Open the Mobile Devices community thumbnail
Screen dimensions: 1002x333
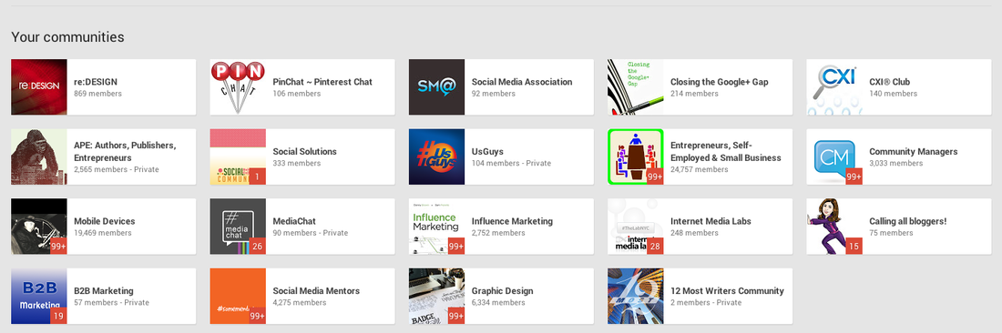click(x=39, y=227)
